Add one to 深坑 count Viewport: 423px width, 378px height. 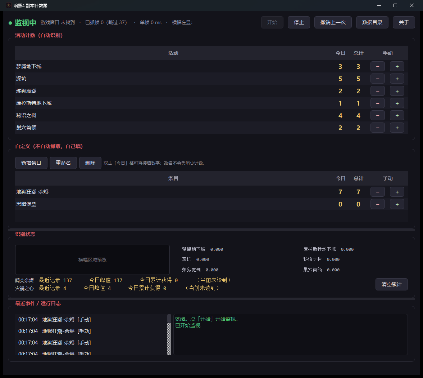click(397, 79)
